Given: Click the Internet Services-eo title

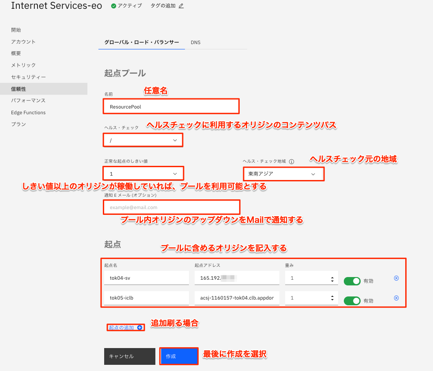Looking at the screenshot, I should pos(56,6).
